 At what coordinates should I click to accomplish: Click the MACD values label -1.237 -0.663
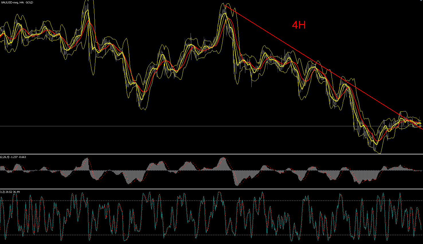18,157
